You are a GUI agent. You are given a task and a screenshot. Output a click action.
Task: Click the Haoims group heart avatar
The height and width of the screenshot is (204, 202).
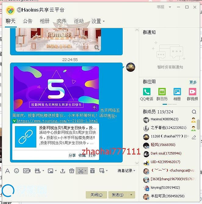click(10, 10)
